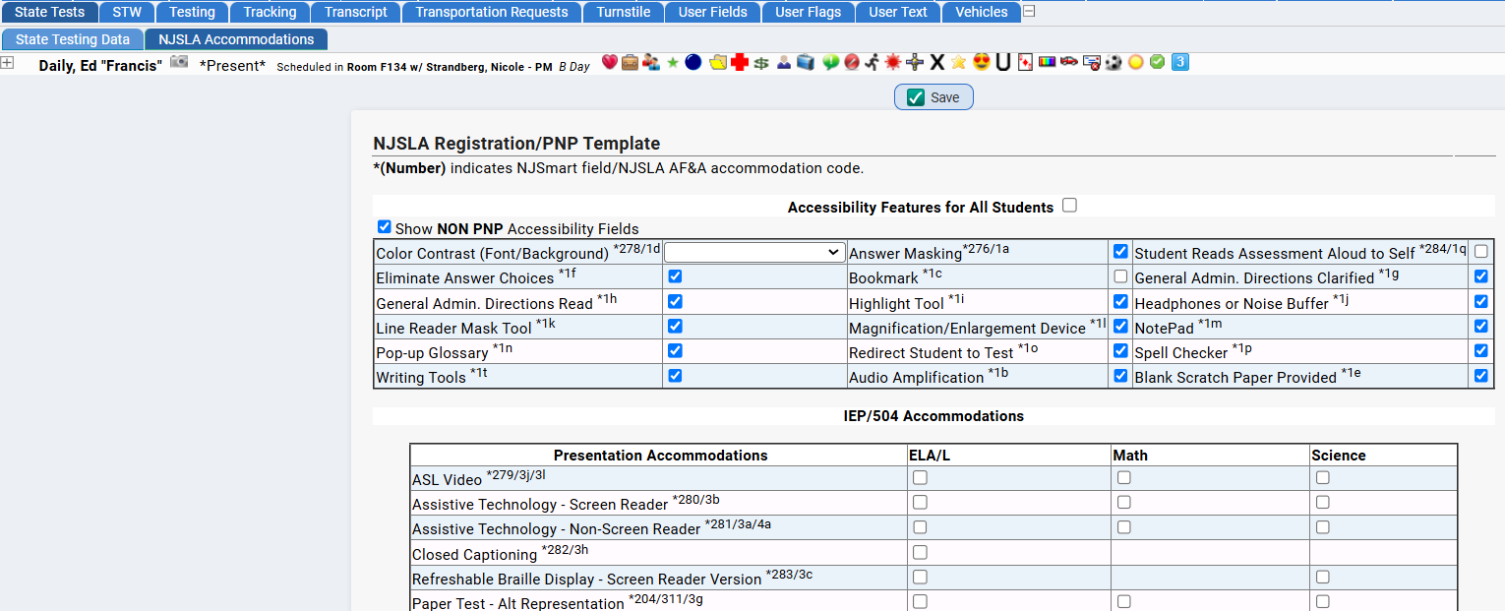
Task: Open the Testing tab
Action: (192, 12)
